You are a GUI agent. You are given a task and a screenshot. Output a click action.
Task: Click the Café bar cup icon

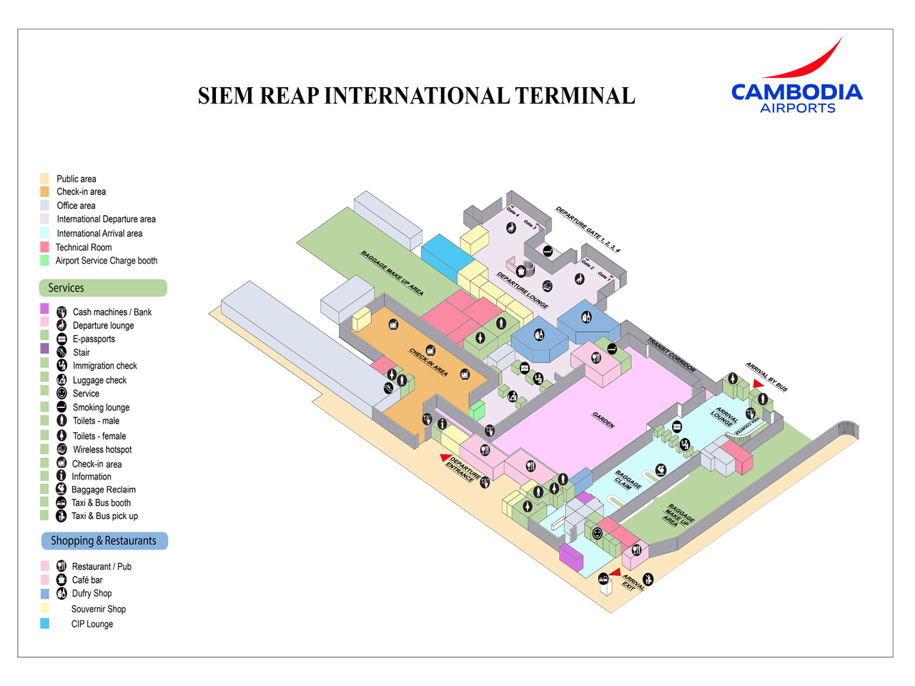(61, 580)
